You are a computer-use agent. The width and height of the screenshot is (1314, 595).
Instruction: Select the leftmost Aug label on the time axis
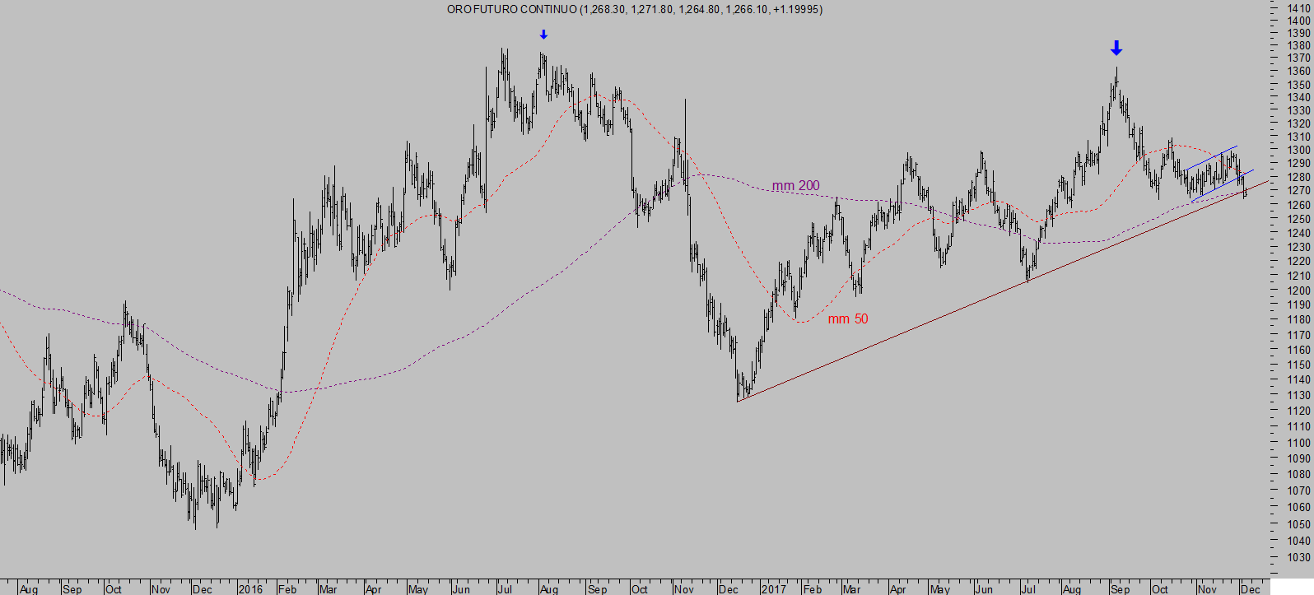(29, 589)
